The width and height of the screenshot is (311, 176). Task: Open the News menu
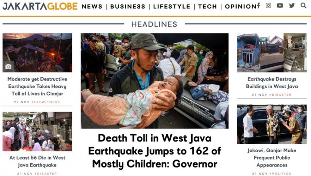click(x=92, y=7)
